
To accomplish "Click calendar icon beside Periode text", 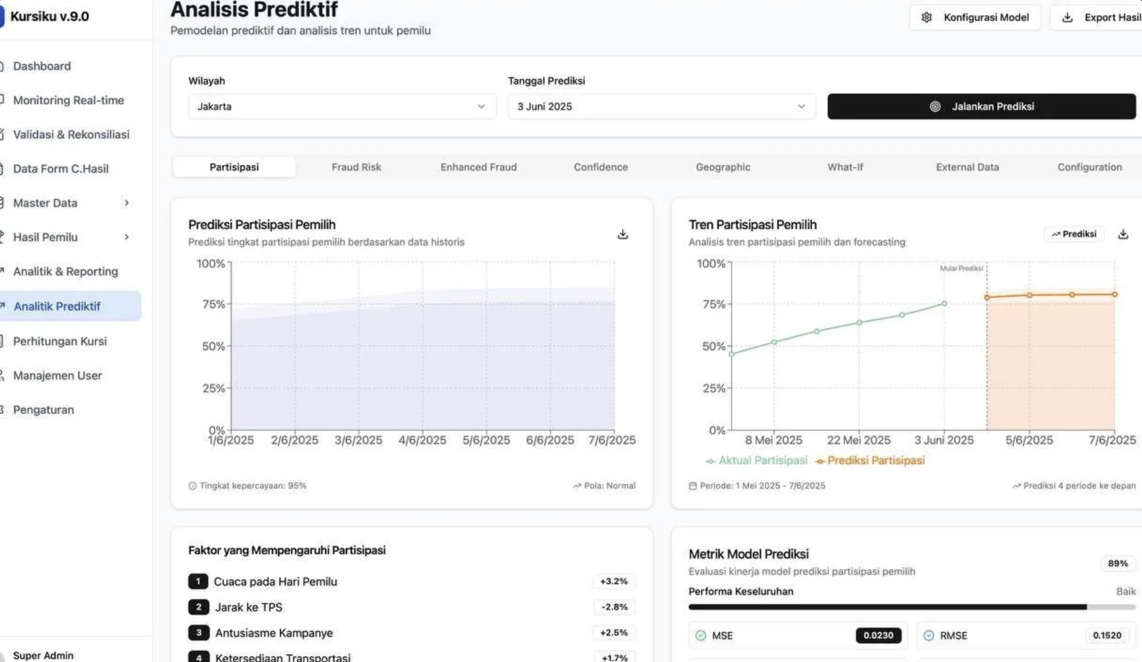I will tap(692, 486).
